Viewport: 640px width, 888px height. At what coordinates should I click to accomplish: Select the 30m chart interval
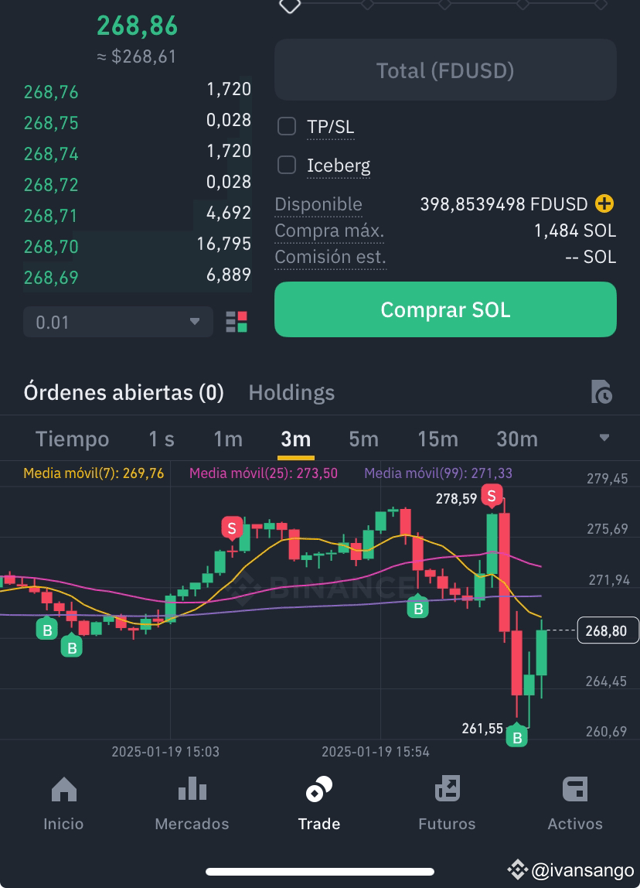click(516, 439)
